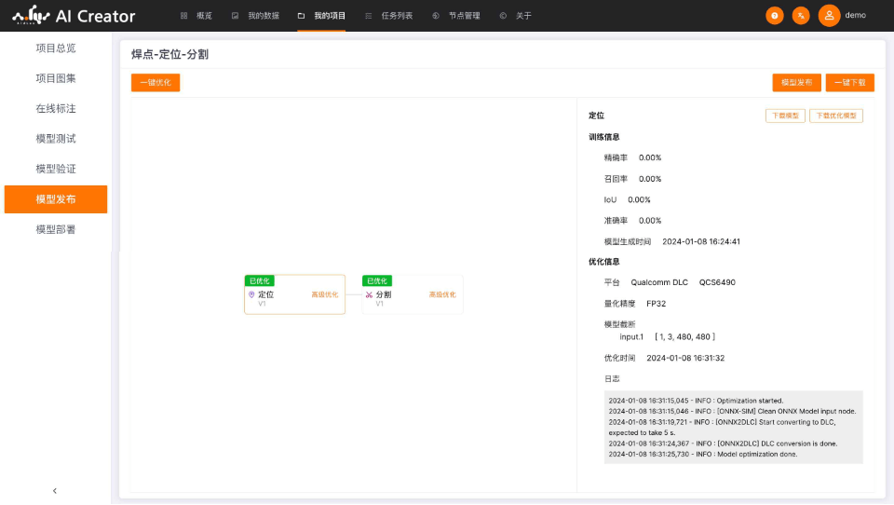The height and width of the screenshot is (505, 894).
Task: Open 高级优化 link on the 分割 node
Action: coord(442,294)
